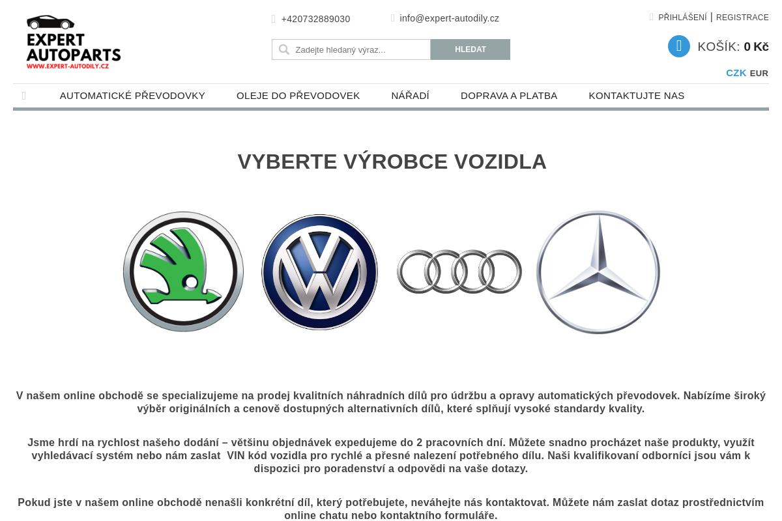Image resolution: width=782 pixels, height=521 pixels.
Task: Select the Audi brand logo
Action: point(459,271)
